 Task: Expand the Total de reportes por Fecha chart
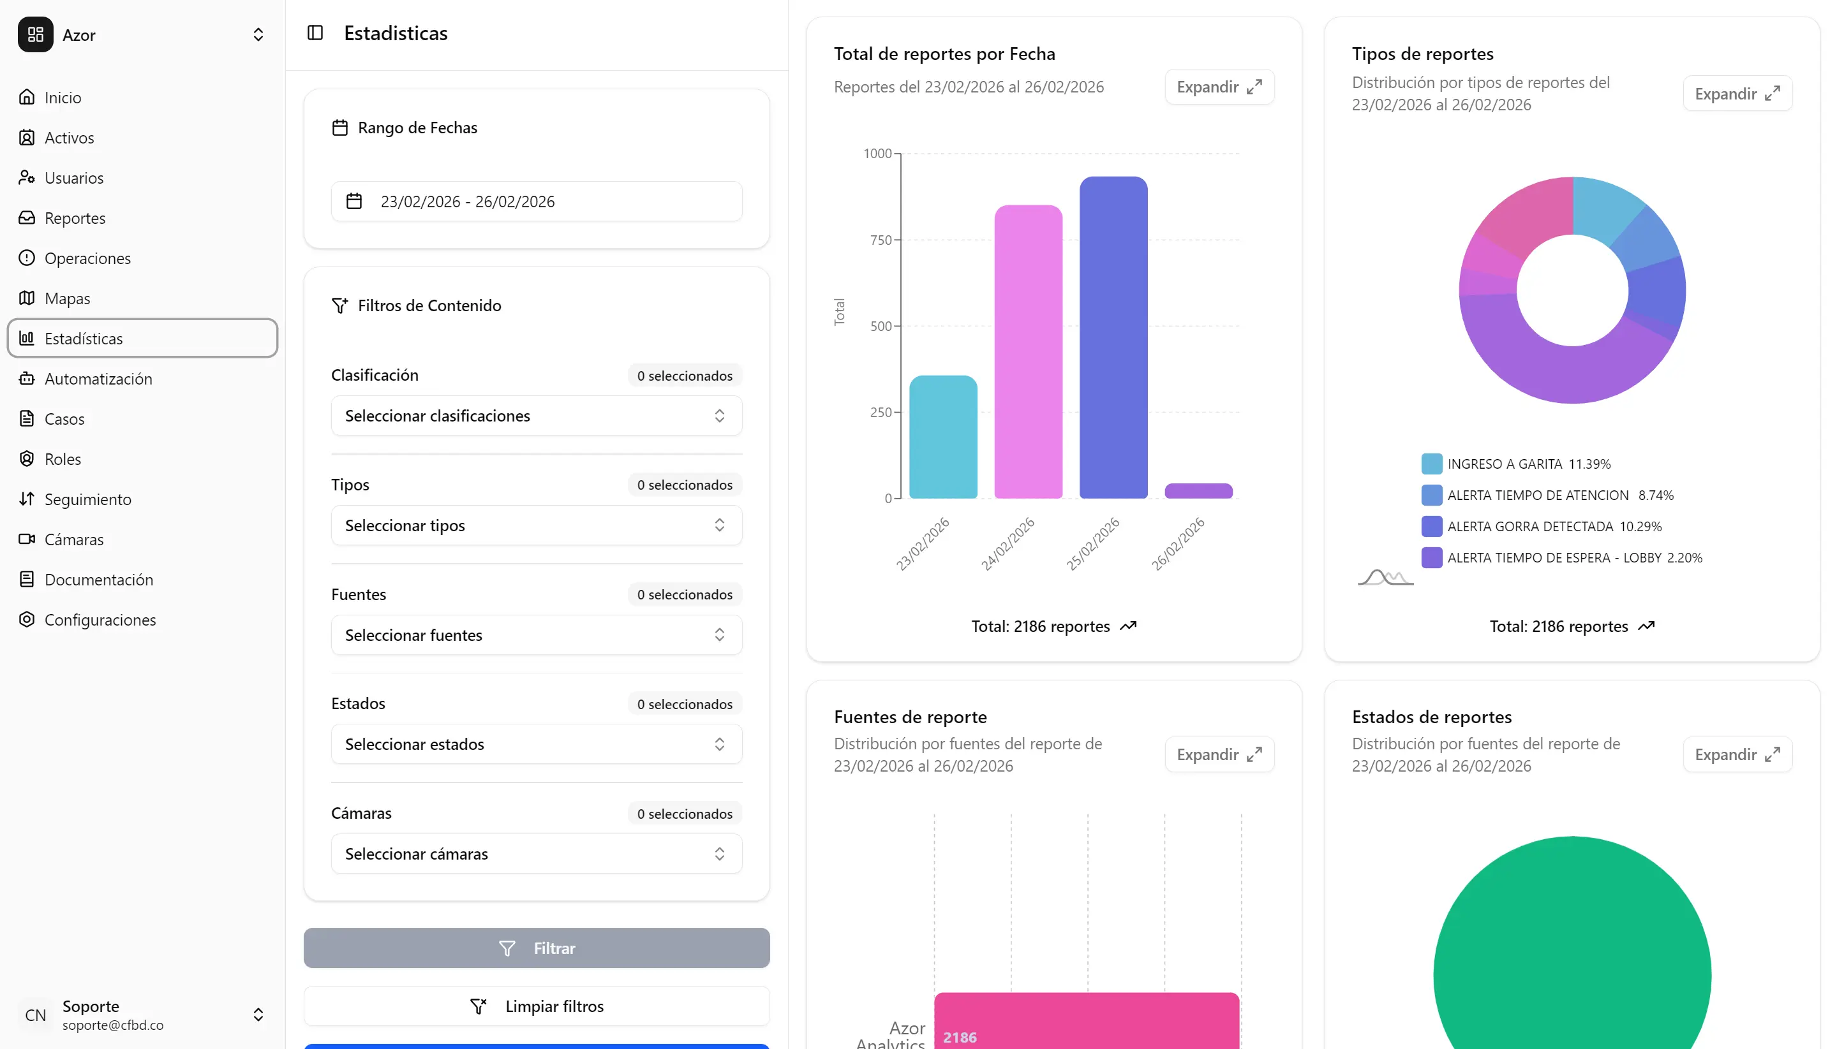(1218, 87)
